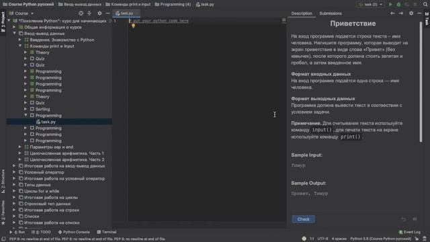
Task: Toggle read-only lock icon in status bar
Action: tap(417, 239)
